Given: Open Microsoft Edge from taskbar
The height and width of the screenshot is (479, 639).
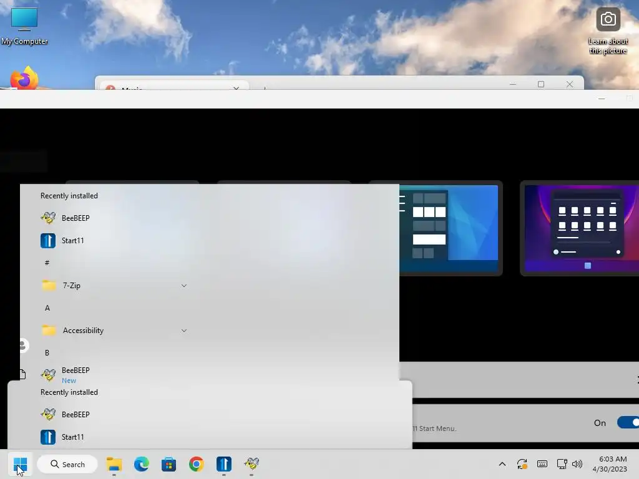Looking at the screenshot, I should [x=142, y=464].
